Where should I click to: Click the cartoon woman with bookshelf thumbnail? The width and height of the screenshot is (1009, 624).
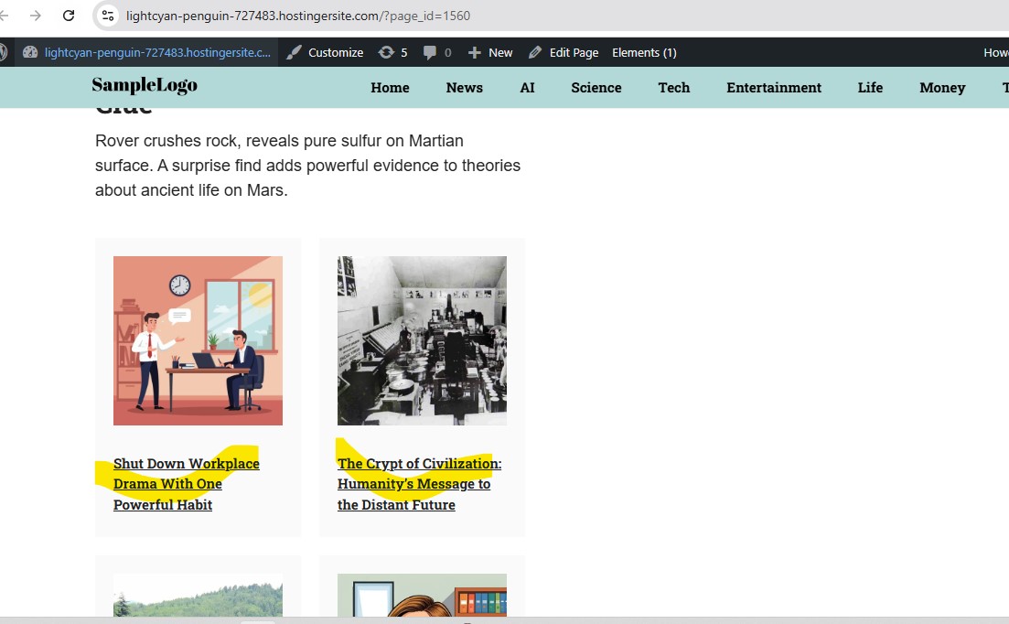422,595
